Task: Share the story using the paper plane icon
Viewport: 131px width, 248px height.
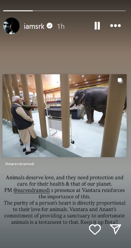Action: tap(115, 229)
